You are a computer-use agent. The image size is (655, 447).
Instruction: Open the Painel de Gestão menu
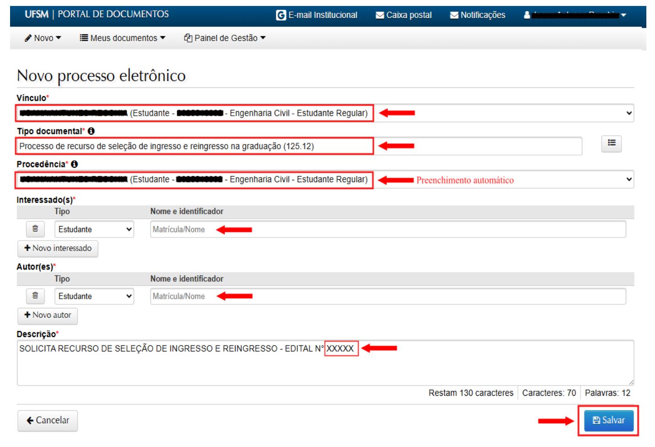(x=225, y=38)
